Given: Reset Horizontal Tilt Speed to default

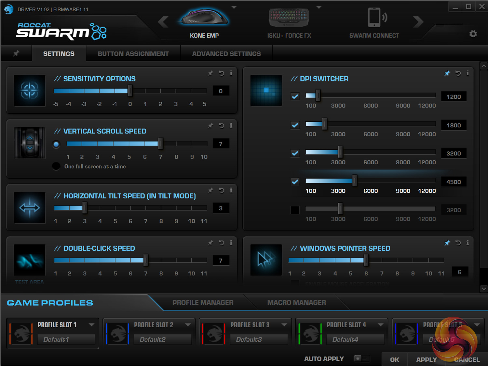Looking at the screenshot, I should point(222,190).
